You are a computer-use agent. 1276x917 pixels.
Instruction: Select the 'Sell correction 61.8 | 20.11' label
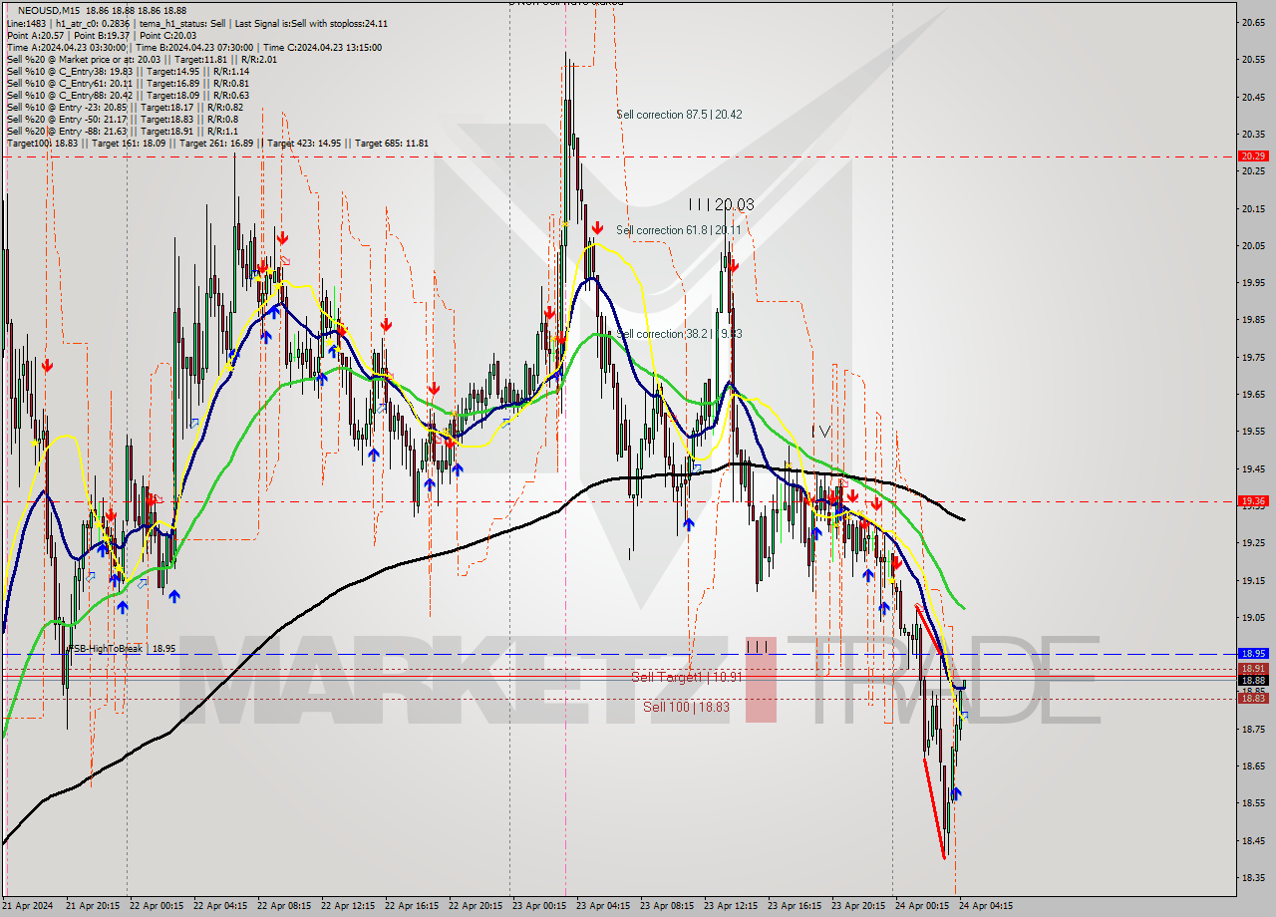(x=679, y=230)
